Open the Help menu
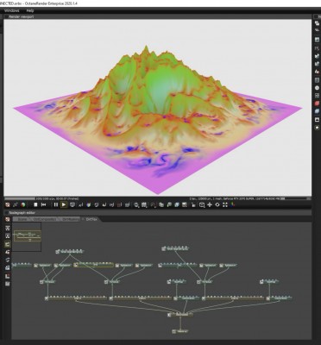This screenshot has height=345, width=321. tap(30, 10)
